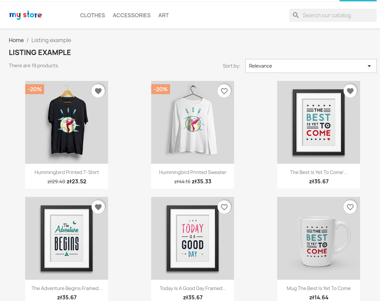Click the -20% badge on the Sweater

(x=161, y=89)
